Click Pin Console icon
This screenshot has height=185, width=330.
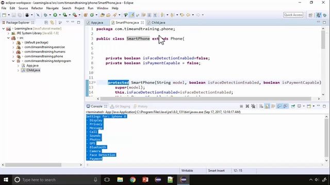[x=293, y=106]
